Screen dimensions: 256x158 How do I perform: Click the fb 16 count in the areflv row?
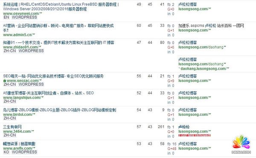pos(172,144)
